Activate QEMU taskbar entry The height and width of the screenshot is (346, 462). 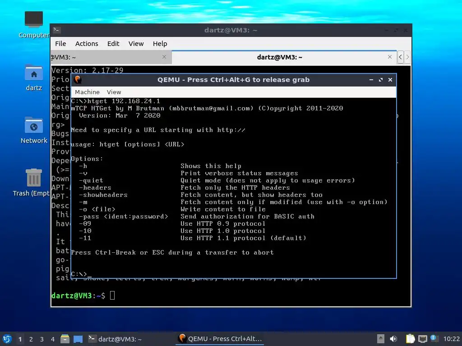click(x=220, y=339)
